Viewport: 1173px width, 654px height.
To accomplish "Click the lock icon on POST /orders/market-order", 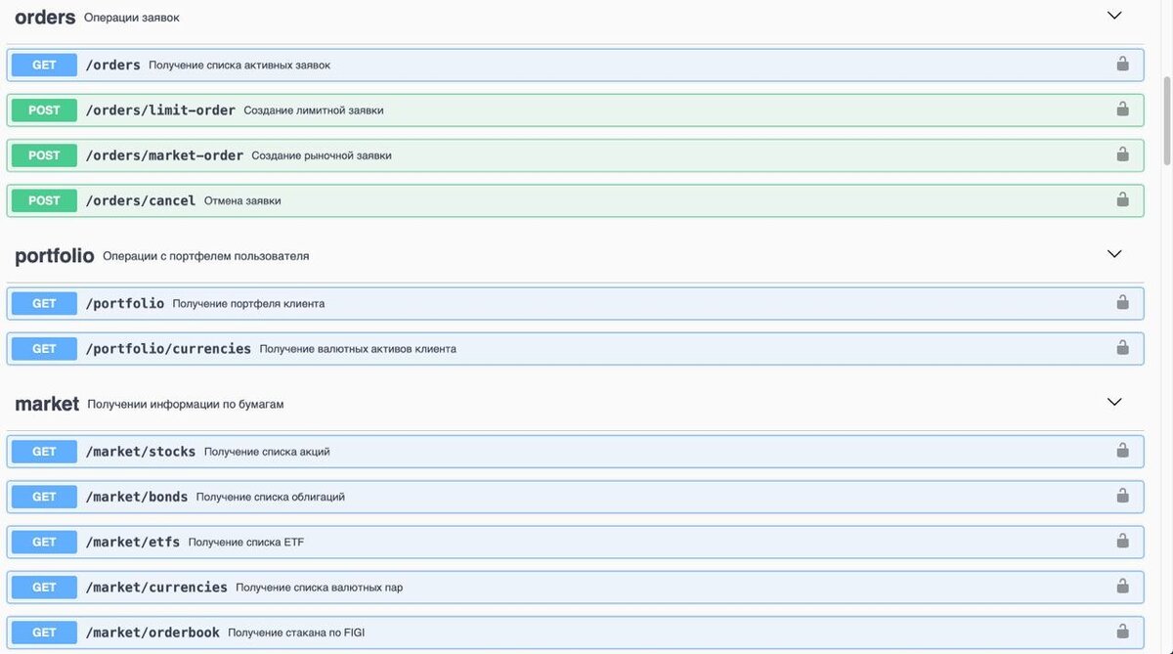I will (1121, 154).
